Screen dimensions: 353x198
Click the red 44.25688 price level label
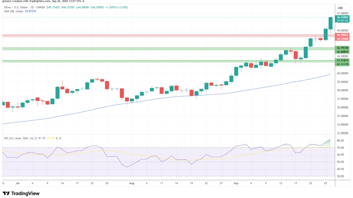tap(343, 39)
